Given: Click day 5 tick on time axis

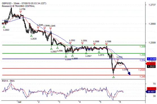Looking at the screenshot, I should coord(100,102).
